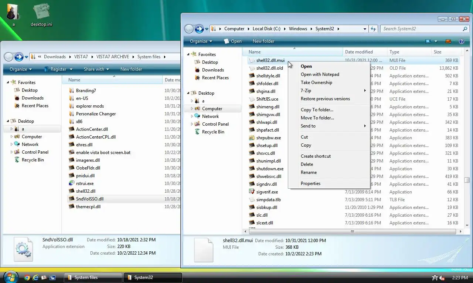
Task: Select Copy To folder... menu entry
Action: point(317,110)
